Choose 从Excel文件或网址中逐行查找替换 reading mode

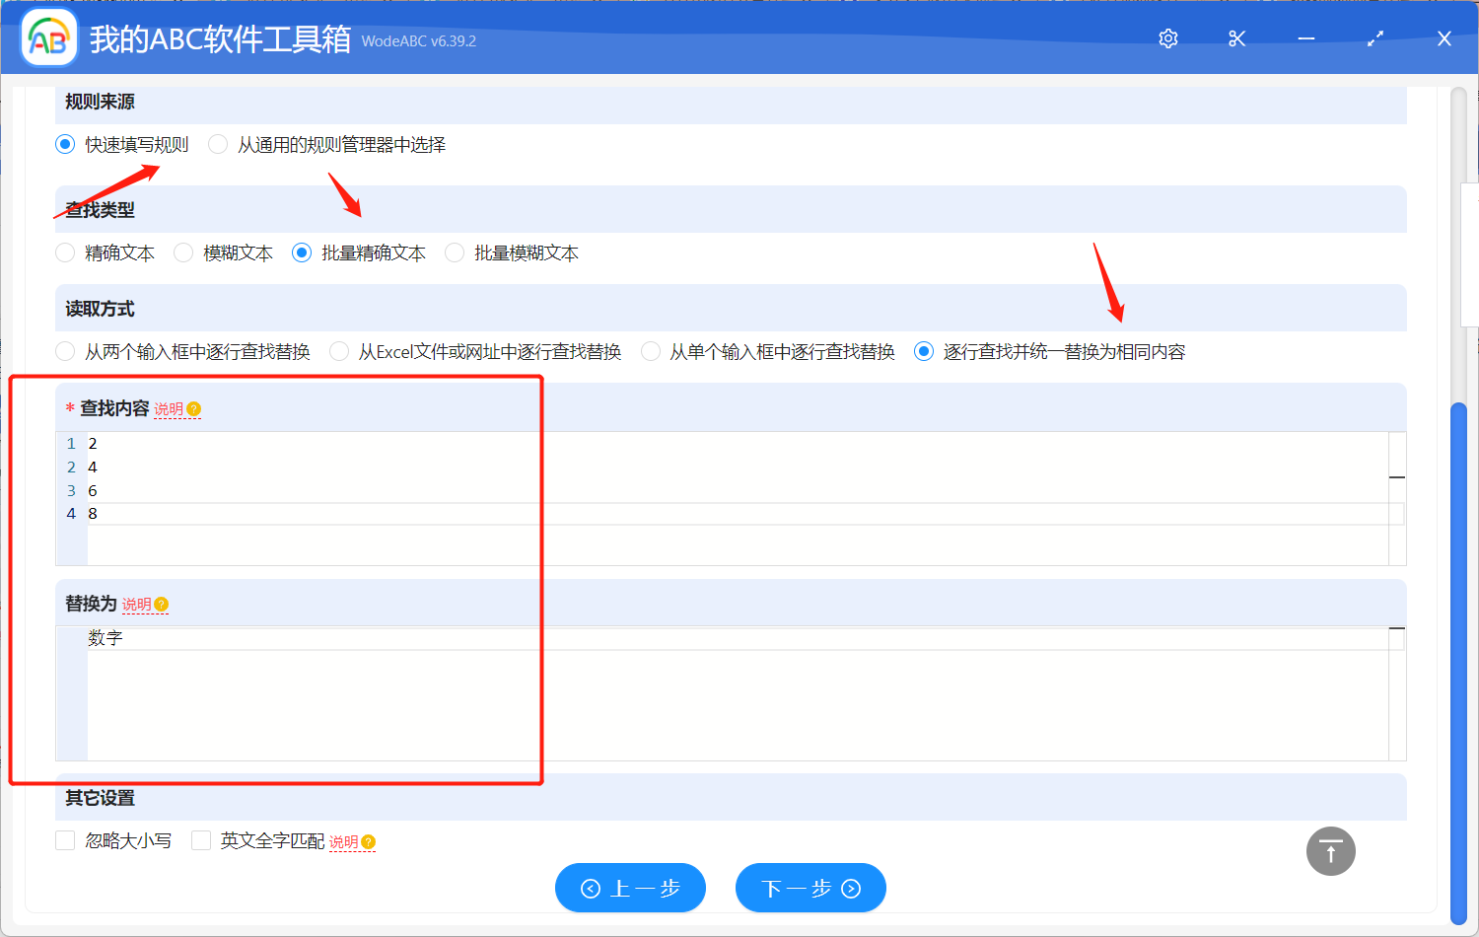pos(338,350)
